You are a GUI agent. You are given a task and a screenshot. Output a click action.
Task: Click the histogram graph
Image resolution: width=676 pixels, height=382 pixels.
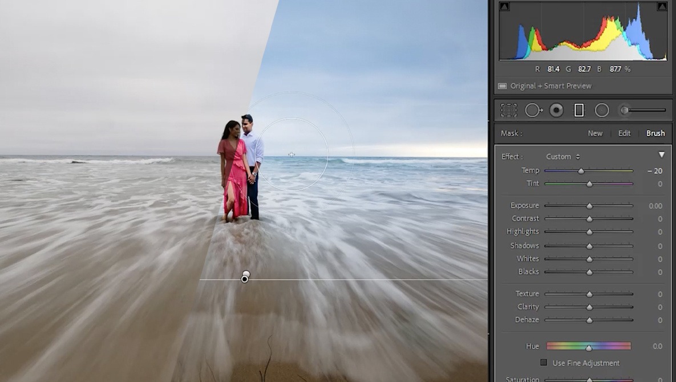pyautogui.click(x=583, y=31)
